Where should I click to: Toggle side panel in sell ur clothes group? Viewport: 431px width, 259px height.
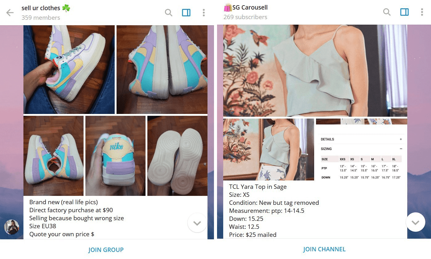tap(186, 13)
